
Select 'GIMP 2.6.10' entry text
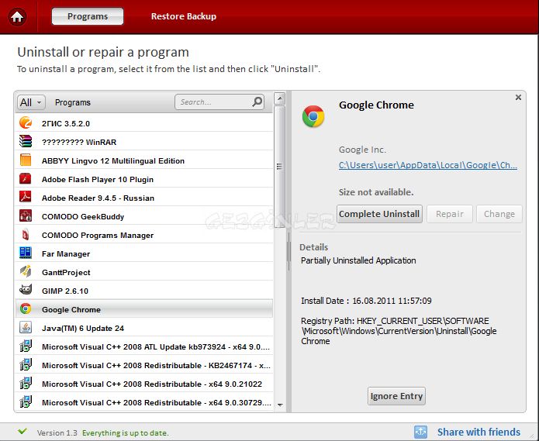click(65, 291)
